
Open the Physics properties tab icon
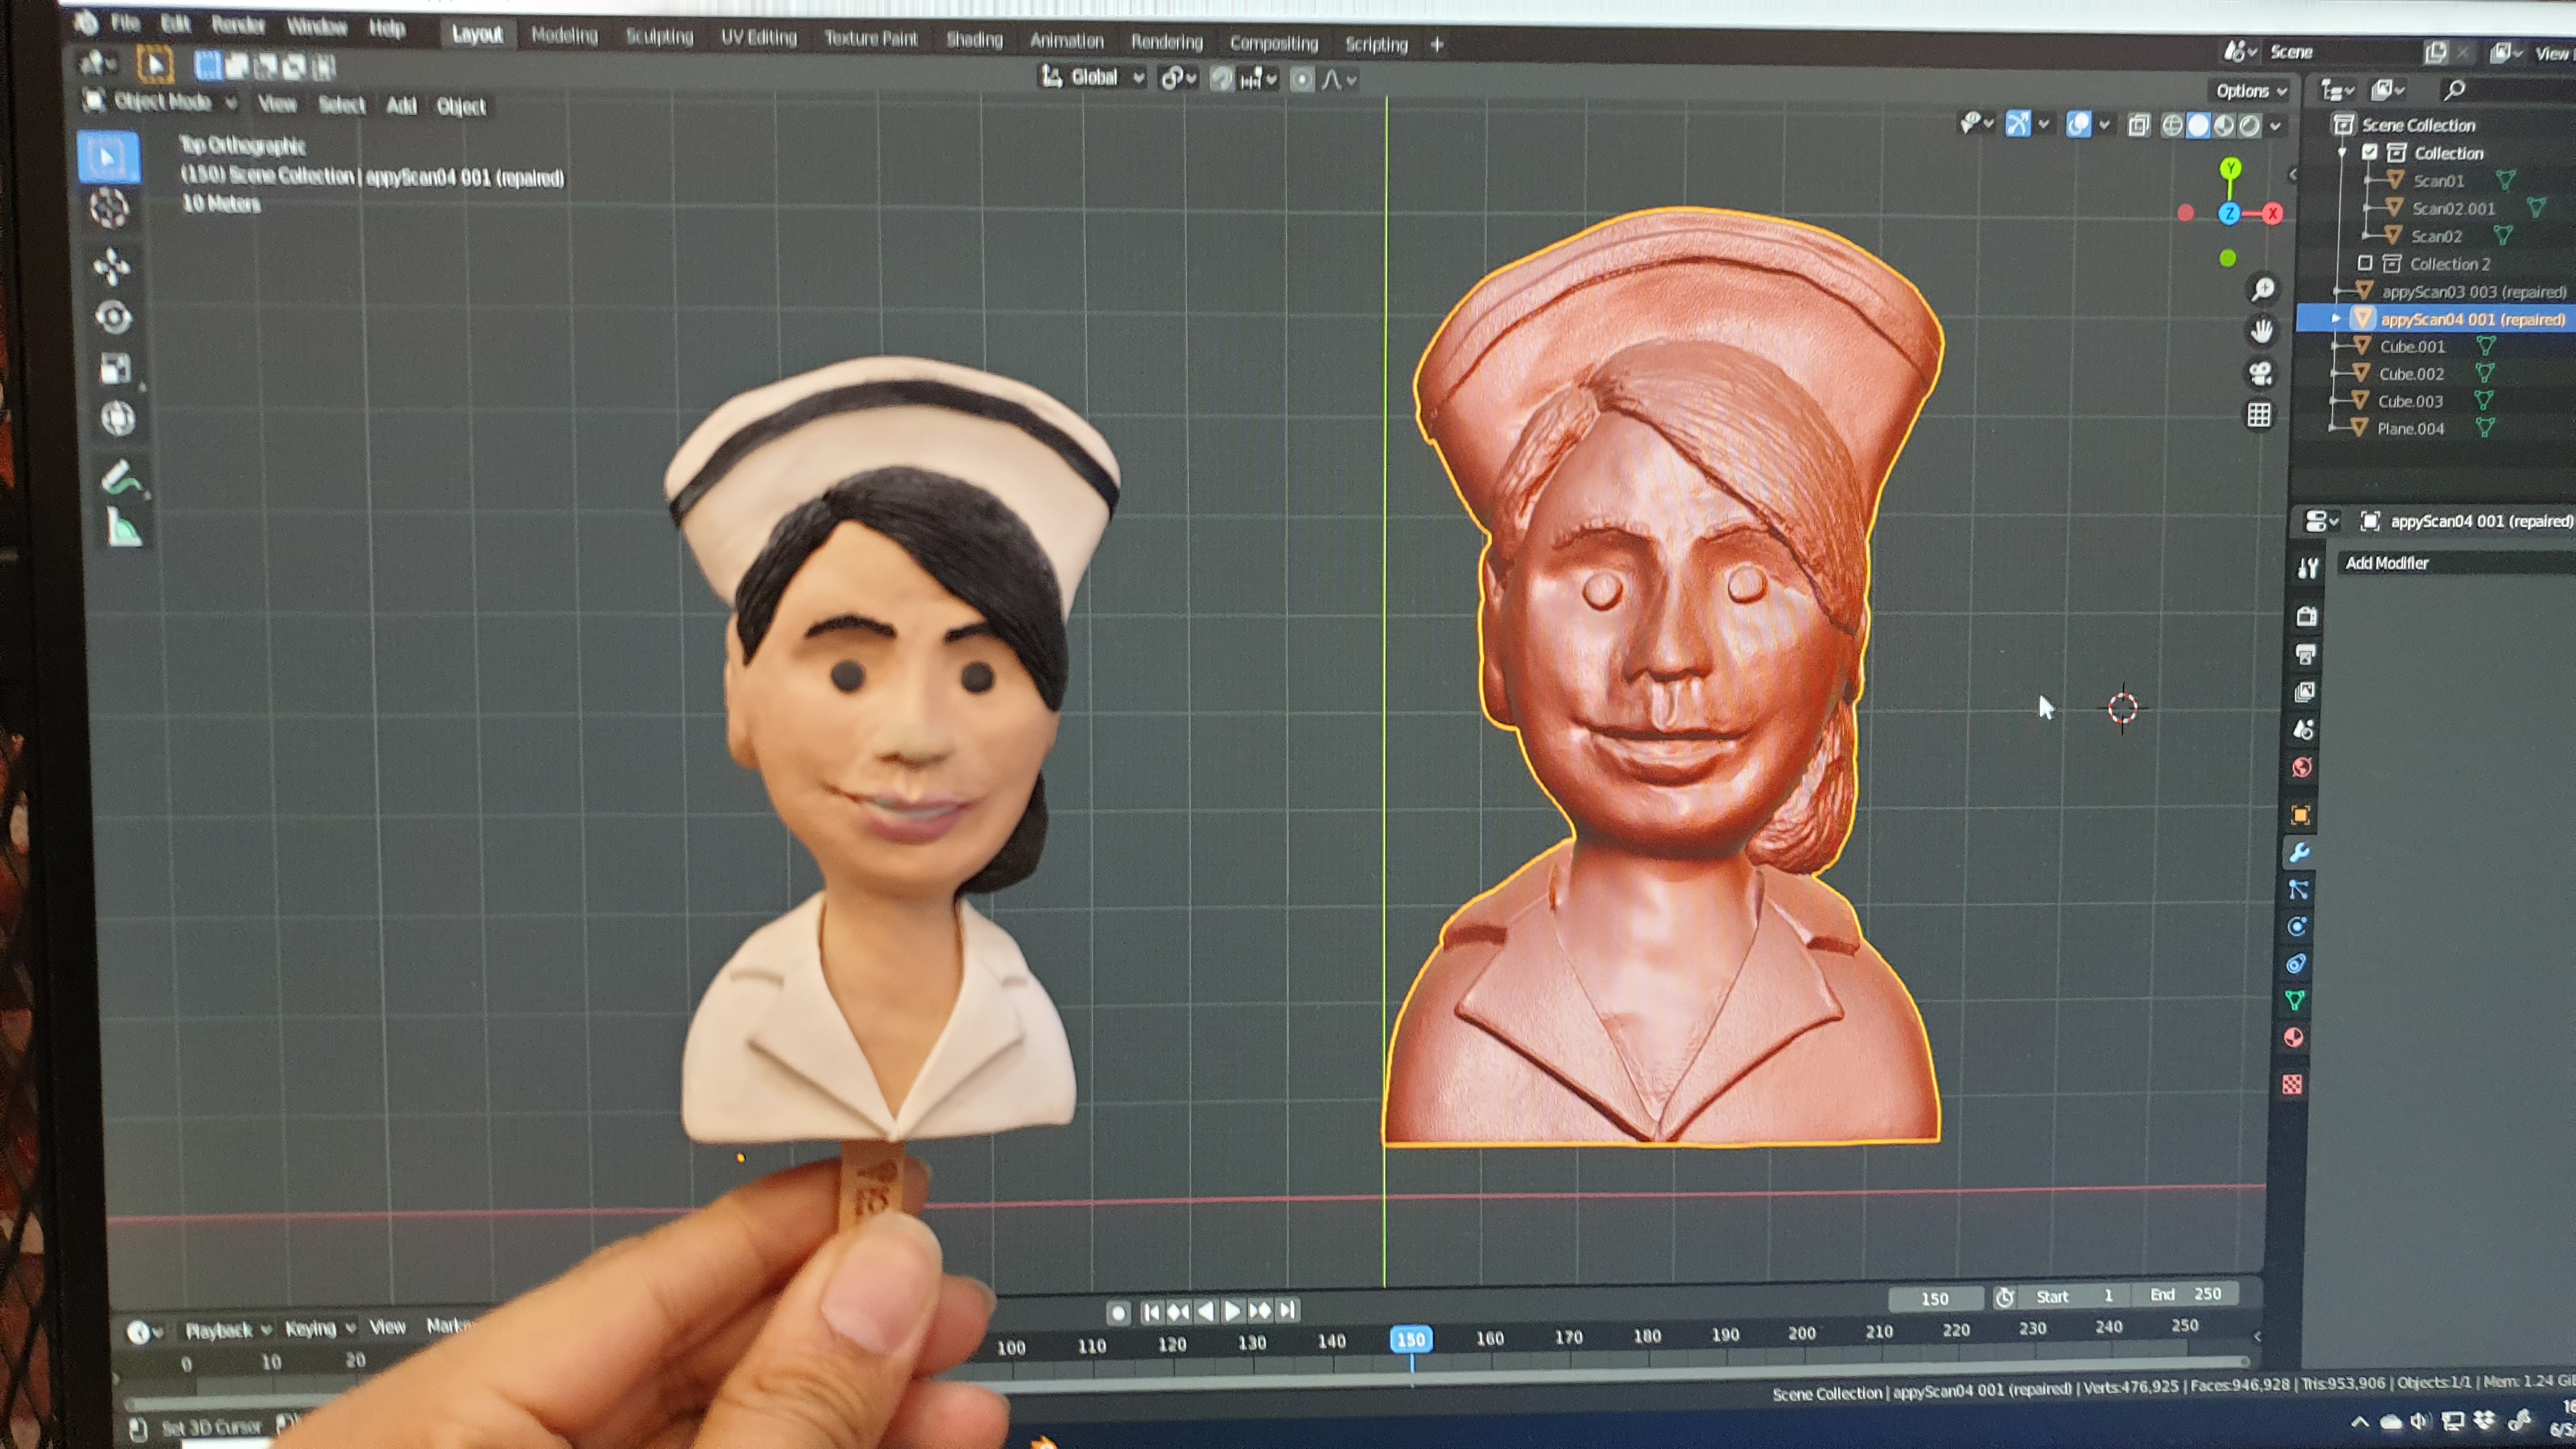(x=2297, y=927)
